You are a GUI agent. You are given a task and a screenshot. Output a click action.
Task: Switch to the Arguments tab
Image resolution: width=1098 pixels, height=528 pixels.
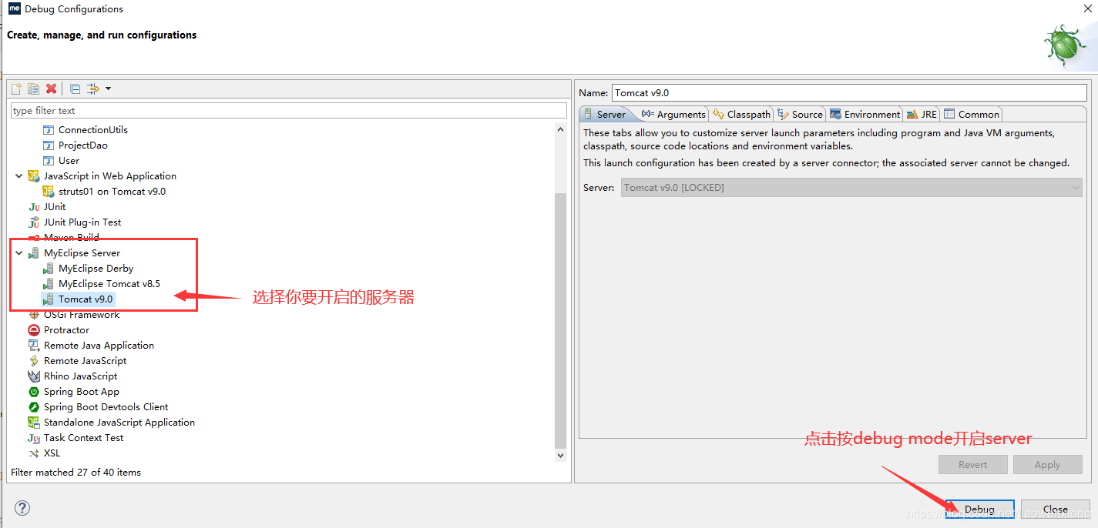(675, 113)
